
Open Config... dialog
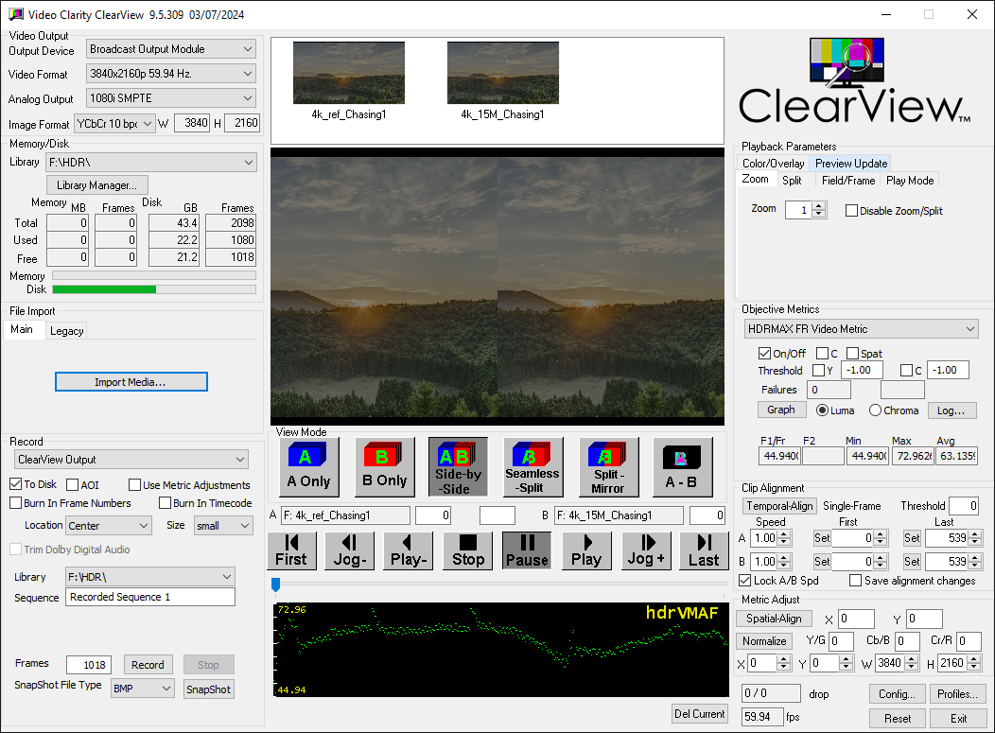coord(897,693)
